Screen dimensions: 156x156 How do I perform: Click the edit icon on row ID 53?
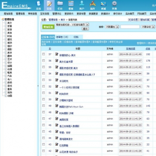[57, 80]
